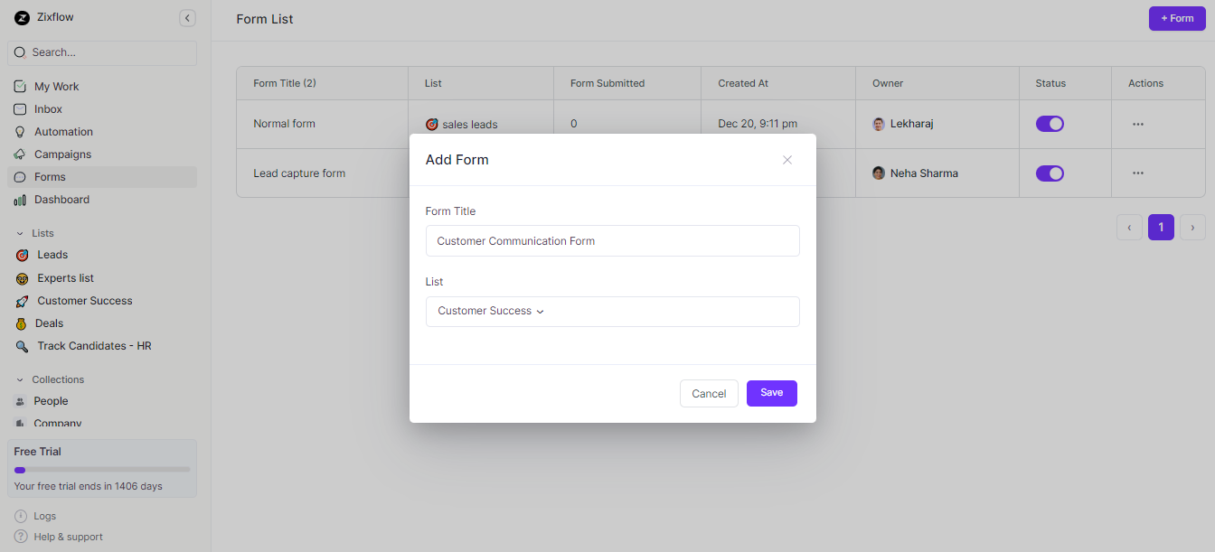The image size is (1215, 552).
Task: Save the new Customer Communication Form
Action: click(x=771, y=393)
